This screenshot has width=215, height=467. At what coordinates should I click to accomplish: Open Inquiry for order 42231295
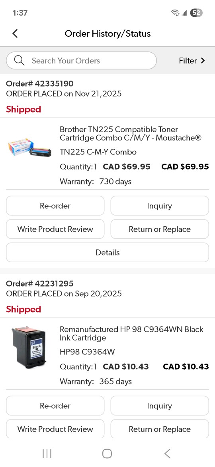pyautogui.click(x=160, y=406)
